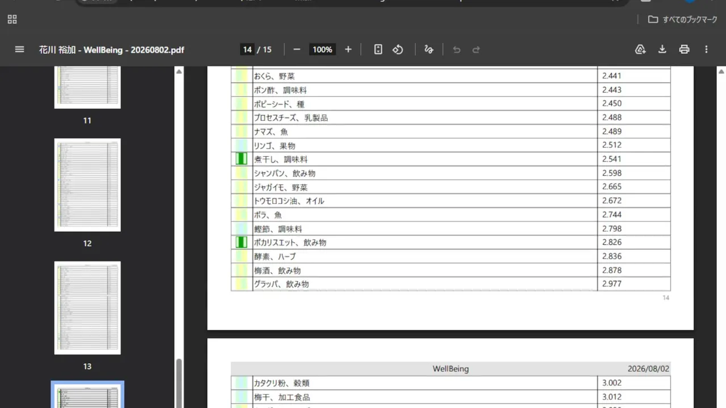Click the date 2026/08/02
The width and height of the screenshot is (726, 408).
pos(648,369)
